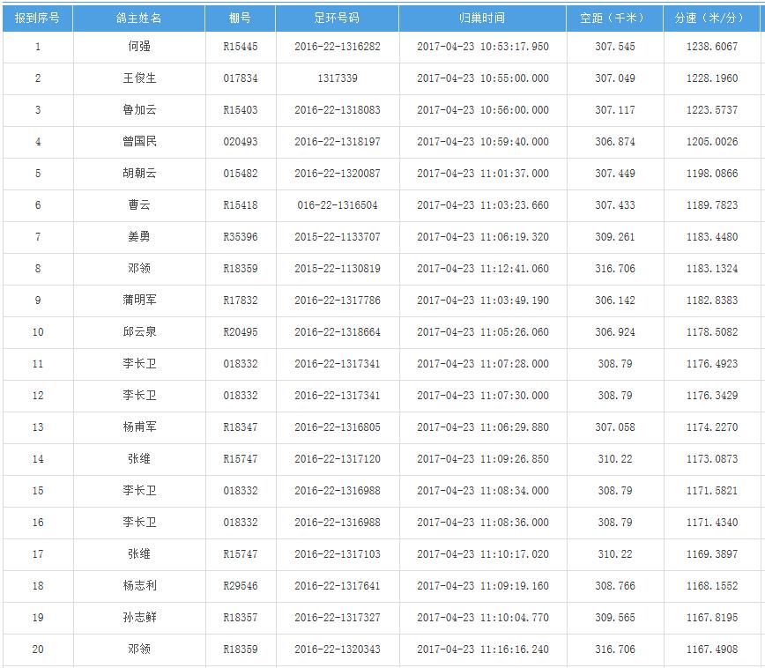The image size is (765, 668).
Task: Click the 鸽主姓名 column header
Action: pyautogui.click(x=138, y=18)
